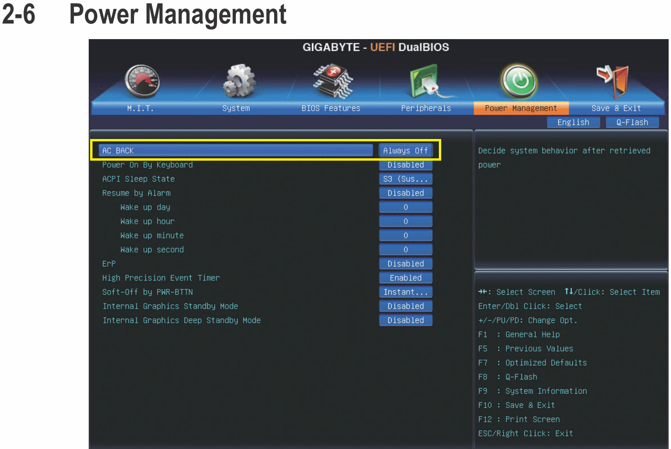This screenshot has width=671, height=449.
Task: Click the ESC/Right Click: Exit hint
Action: coord(526,433)
